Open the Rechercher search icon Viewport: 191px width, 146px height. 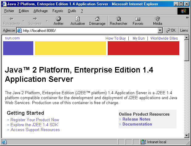(x=118, y=19)
